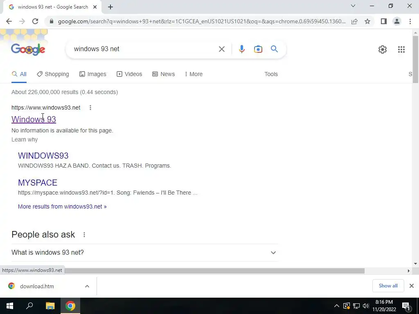The width and height of the screenshot is (419, 314).
Task: Switch to the Videos tab
Action: point(129,74)
